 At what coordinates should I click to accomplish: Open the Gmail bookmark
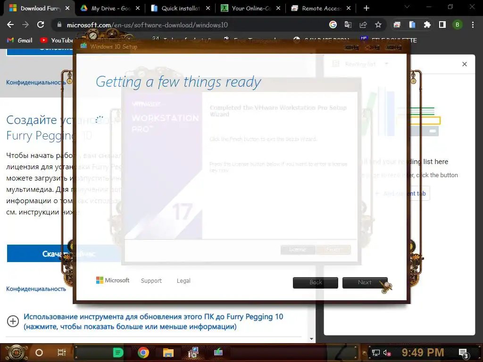(20, 41)
